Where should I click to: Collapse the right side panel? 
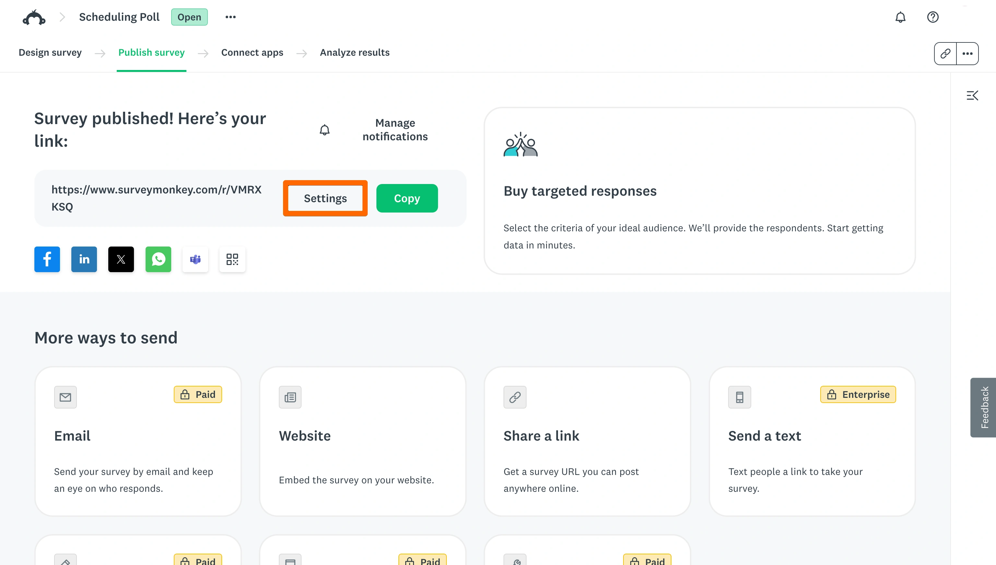(972, 95)
